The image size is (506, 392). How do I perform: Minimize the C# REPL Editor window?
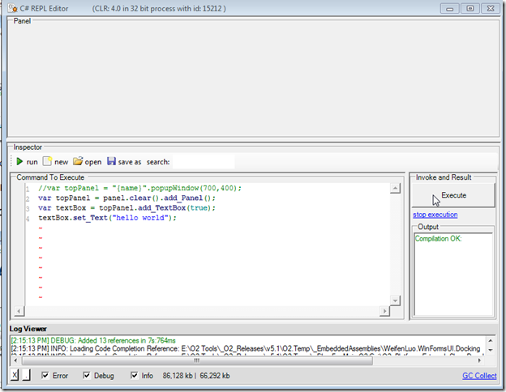click(x=449, y=9)
